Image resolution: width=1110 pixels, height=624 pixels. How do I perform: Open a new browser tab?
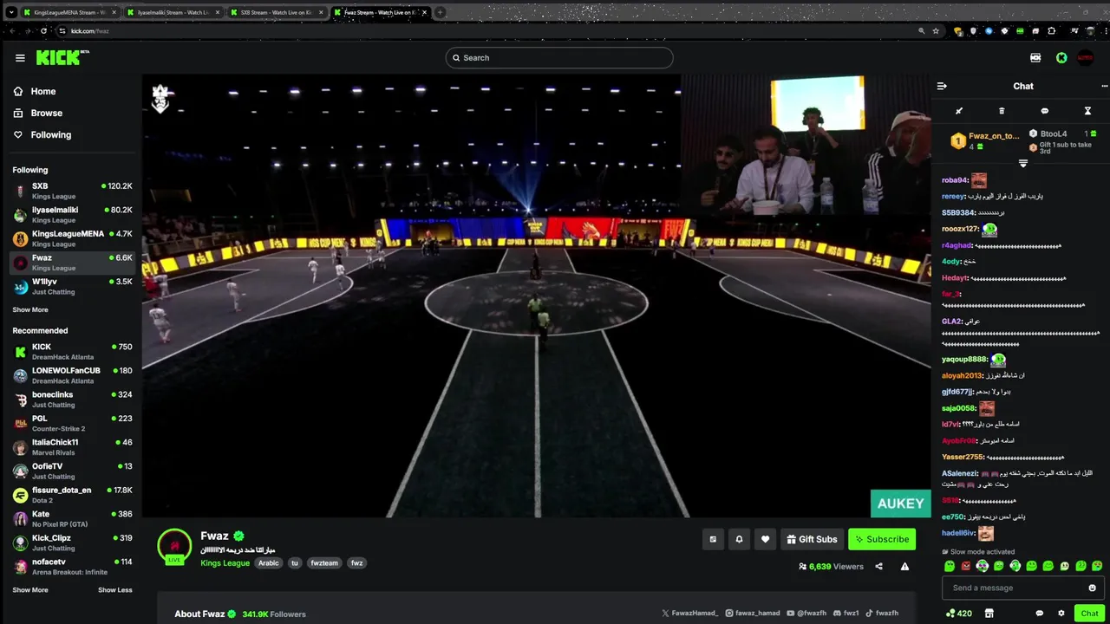pos(441,12)
